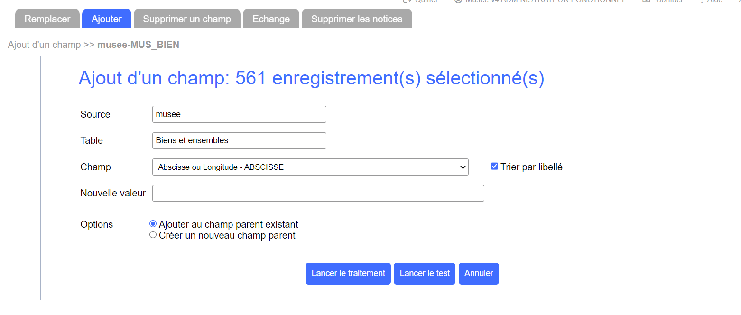Go to the Echange tab
The width and height of the screenshot is (741, 315).
coord(271,19)
